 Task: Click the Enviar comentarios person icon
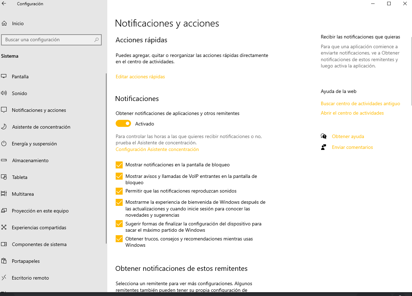coord(324,147)
